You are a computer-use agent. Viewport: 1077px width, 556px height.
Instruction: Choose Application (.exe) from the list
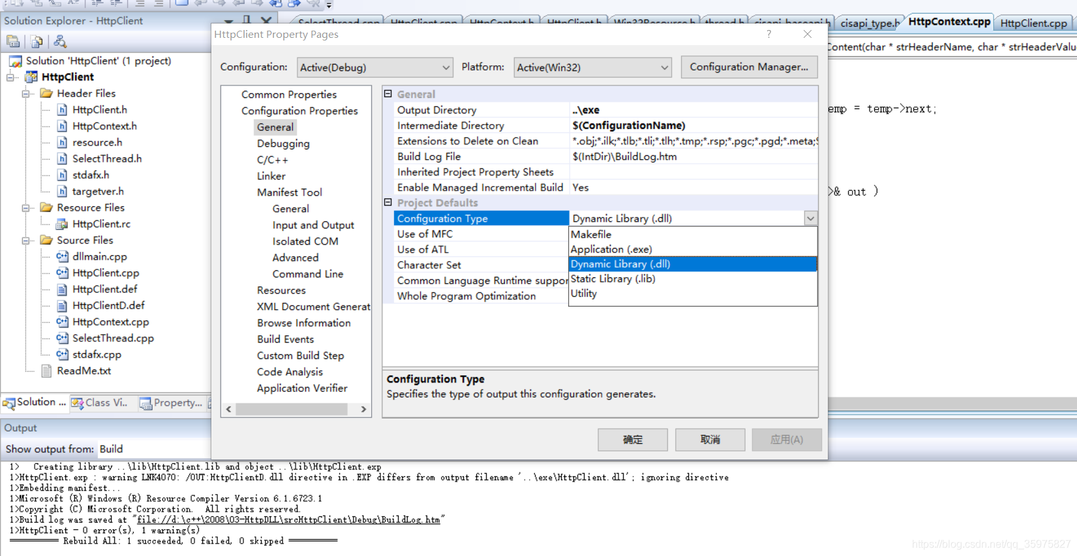(x=693, y=249)
